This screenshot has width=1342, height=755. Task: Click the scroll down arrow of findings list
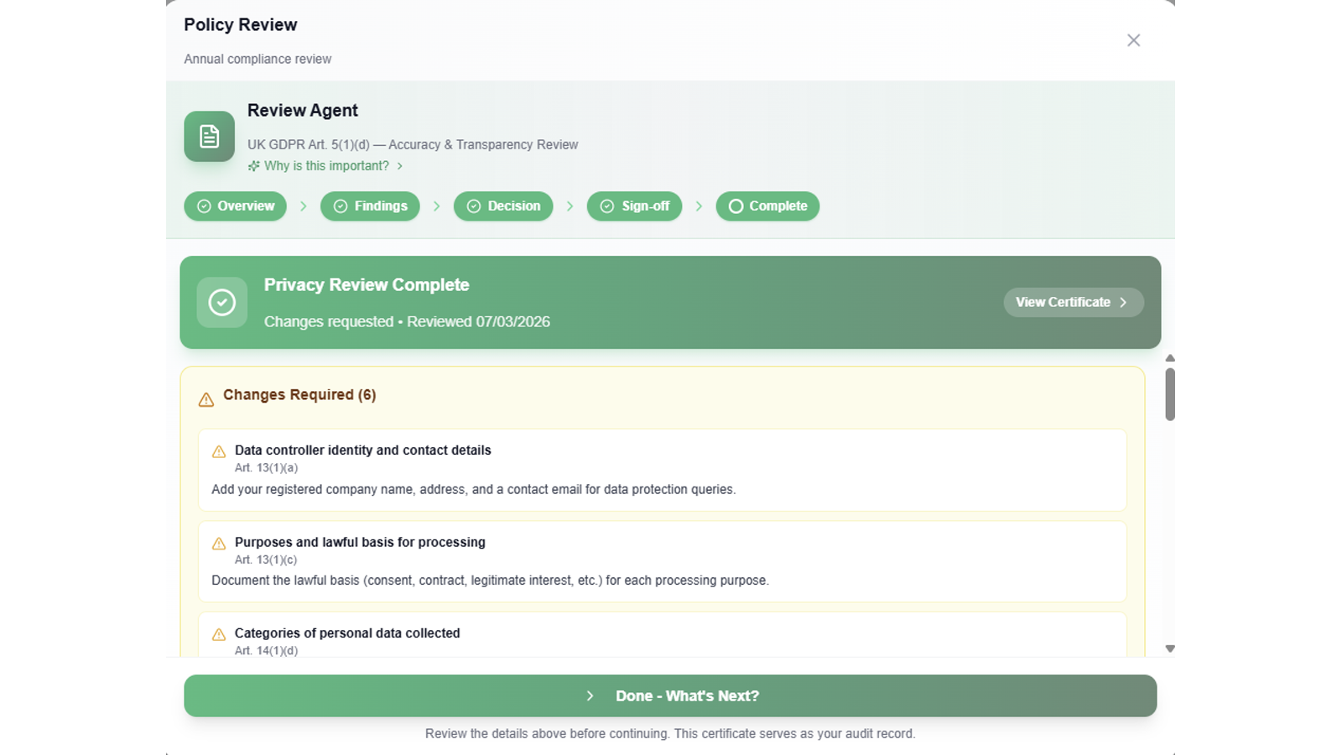pos(1170,648)
